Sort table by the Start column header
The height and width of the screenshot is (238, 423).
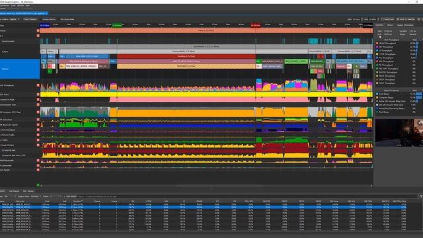coord(47,201)
